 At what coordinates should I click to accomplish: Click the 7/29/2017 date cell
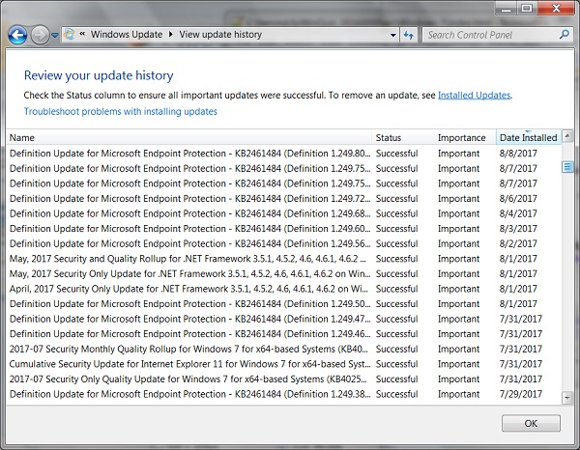click(521, 394)
